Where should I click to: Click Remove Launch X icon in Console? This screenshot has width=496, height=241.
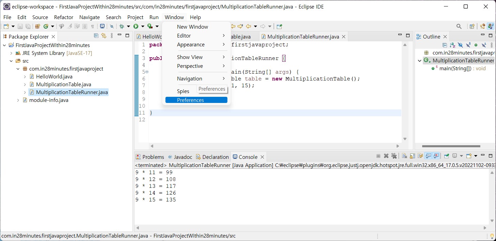tap(386, 156)
